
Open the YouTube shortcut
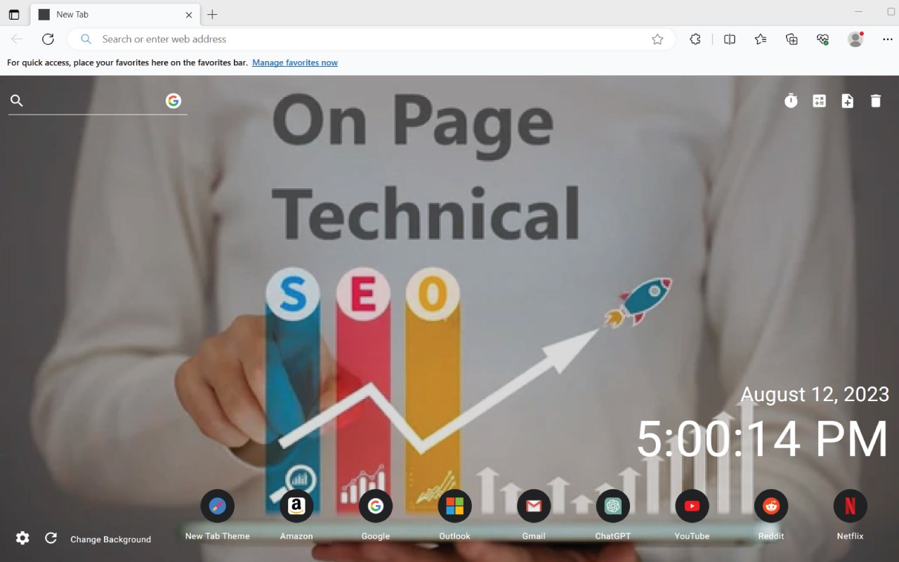(692, 506)
